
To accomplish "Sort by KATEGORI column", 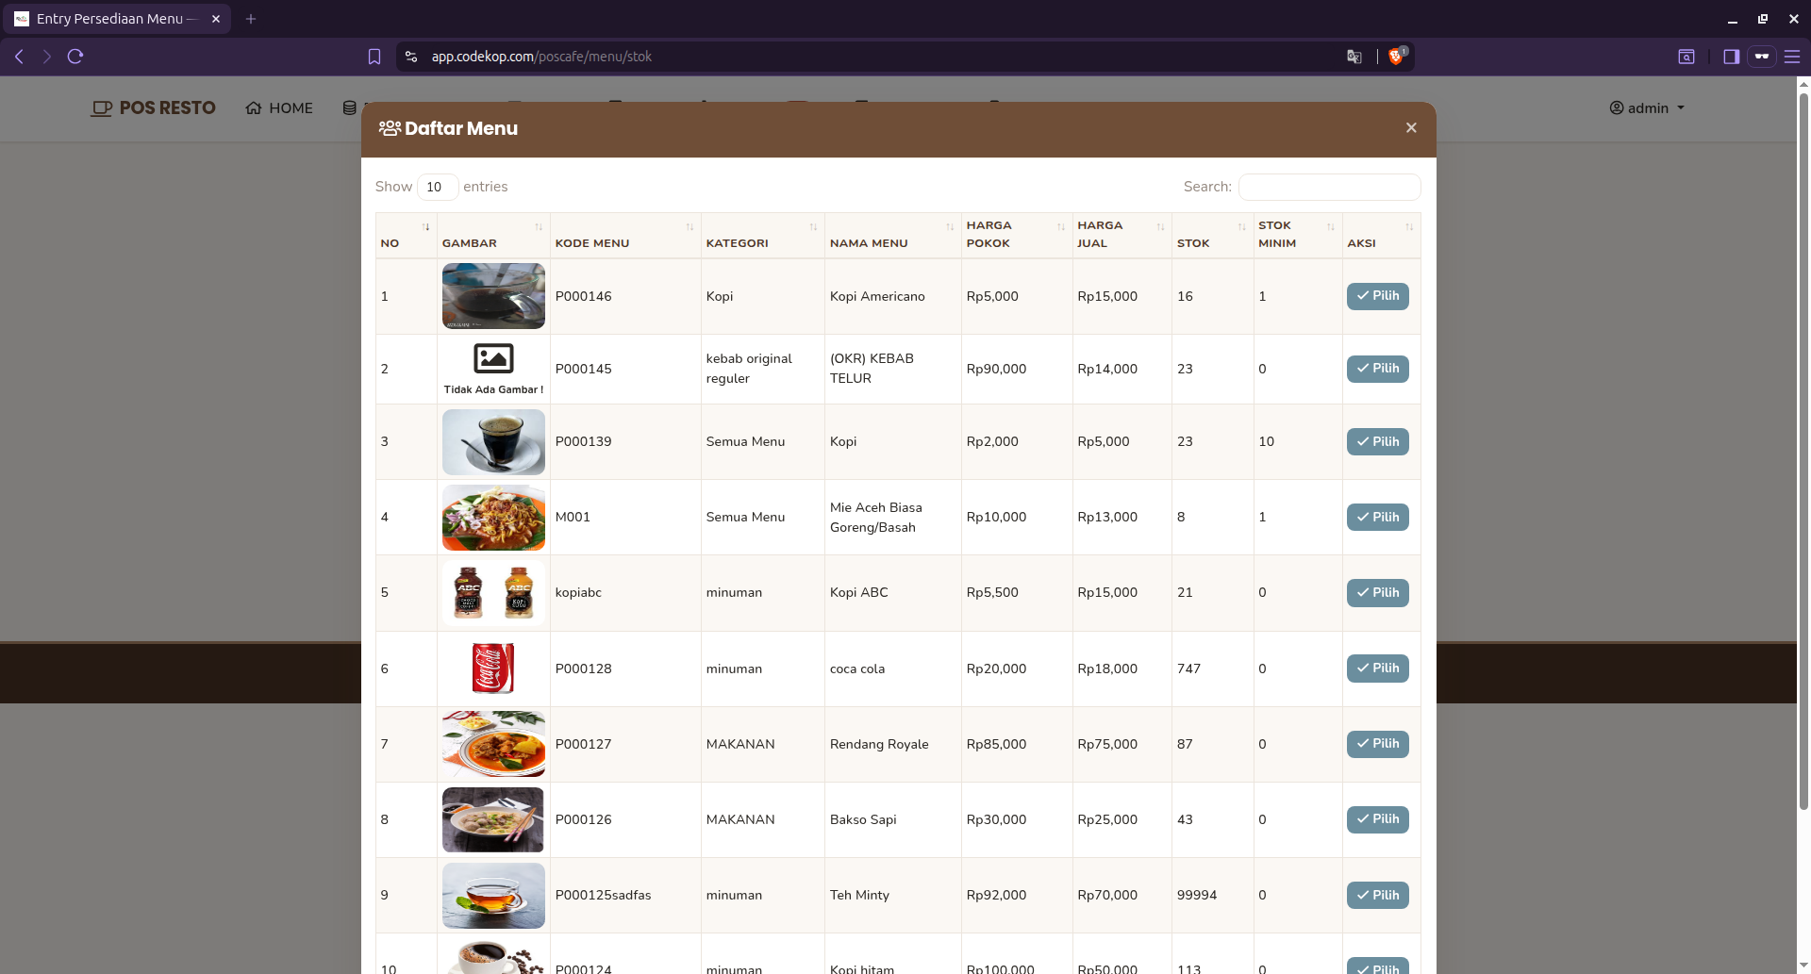I will click(x=762, y=235).
